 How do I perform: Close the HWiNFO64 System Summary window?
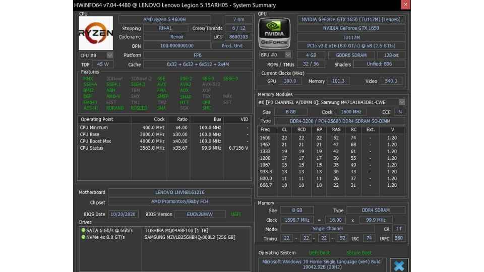tap(405, 5)
